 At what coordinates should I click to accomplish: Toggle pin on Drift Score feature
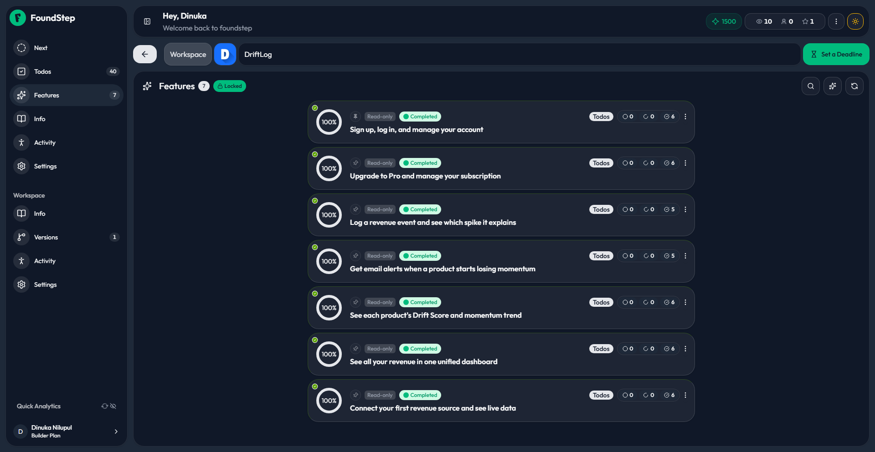point(355,302)
